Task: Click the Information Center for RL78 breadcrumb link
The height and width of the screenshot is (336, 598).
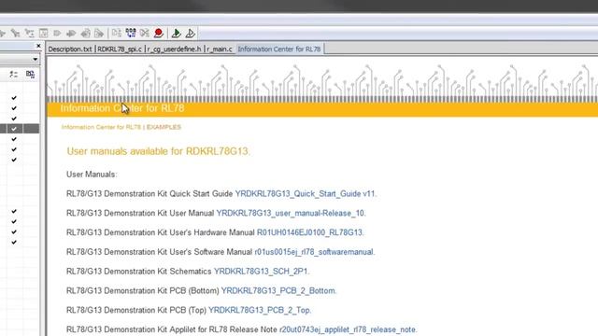Action: point(101,127)
